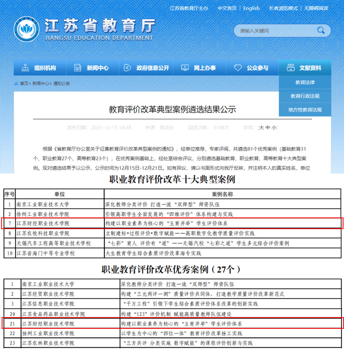Image resolution: width=344 pixels, height=351 pixels.
Task: Click 新闻中心 in the breadcrumb
Action: [x=41, y=84]
